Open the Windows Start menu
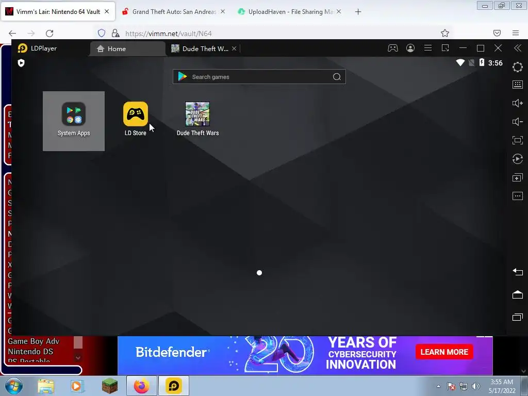Viewport: 528px width, 396px height. 13,386
